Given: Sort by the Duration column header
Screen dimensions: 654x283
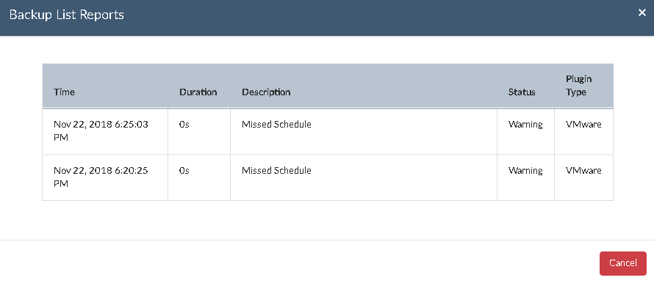Looking at the screenshot, I should tap(198, 92).
